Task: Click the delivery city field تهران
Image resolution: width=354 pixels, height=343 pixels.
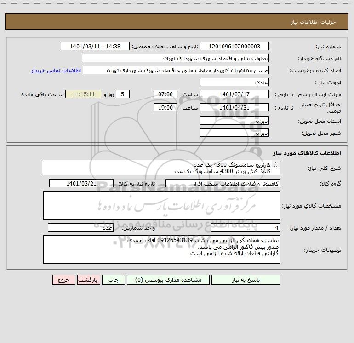Action: 234,133
